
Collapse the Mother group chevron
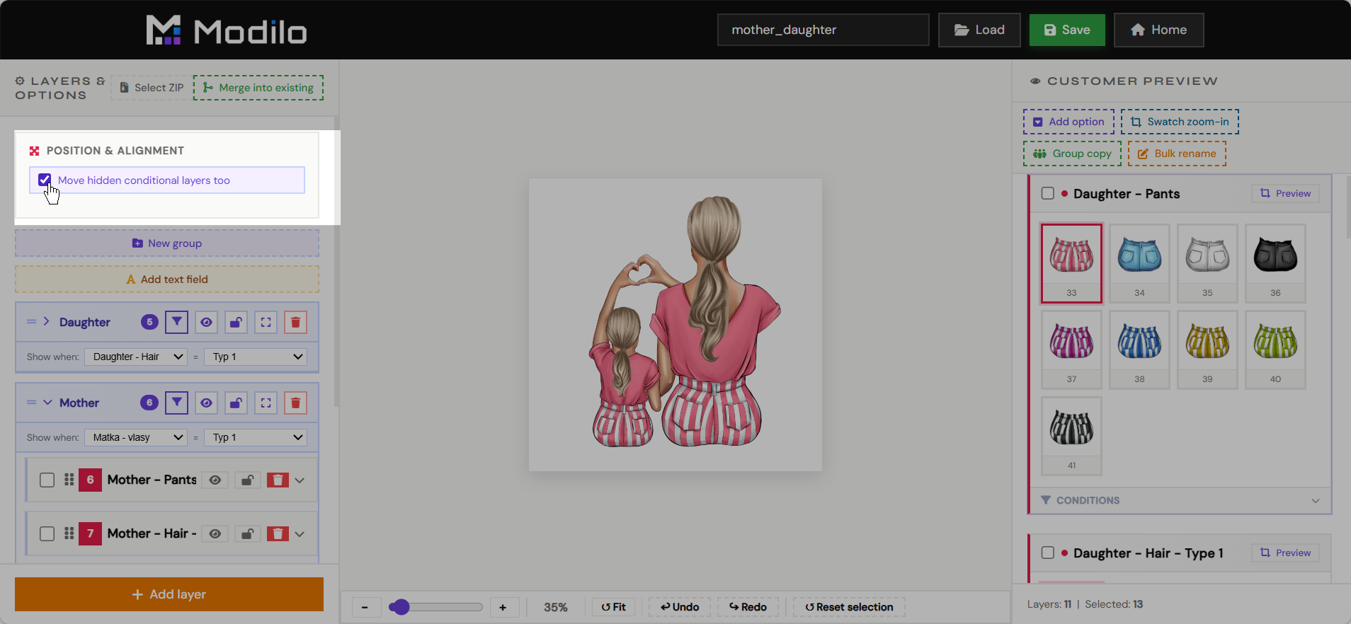[x=47, y=403]
